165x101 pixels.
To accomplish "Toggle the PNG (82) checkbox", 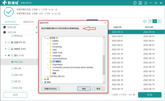I will click(12, 62).
